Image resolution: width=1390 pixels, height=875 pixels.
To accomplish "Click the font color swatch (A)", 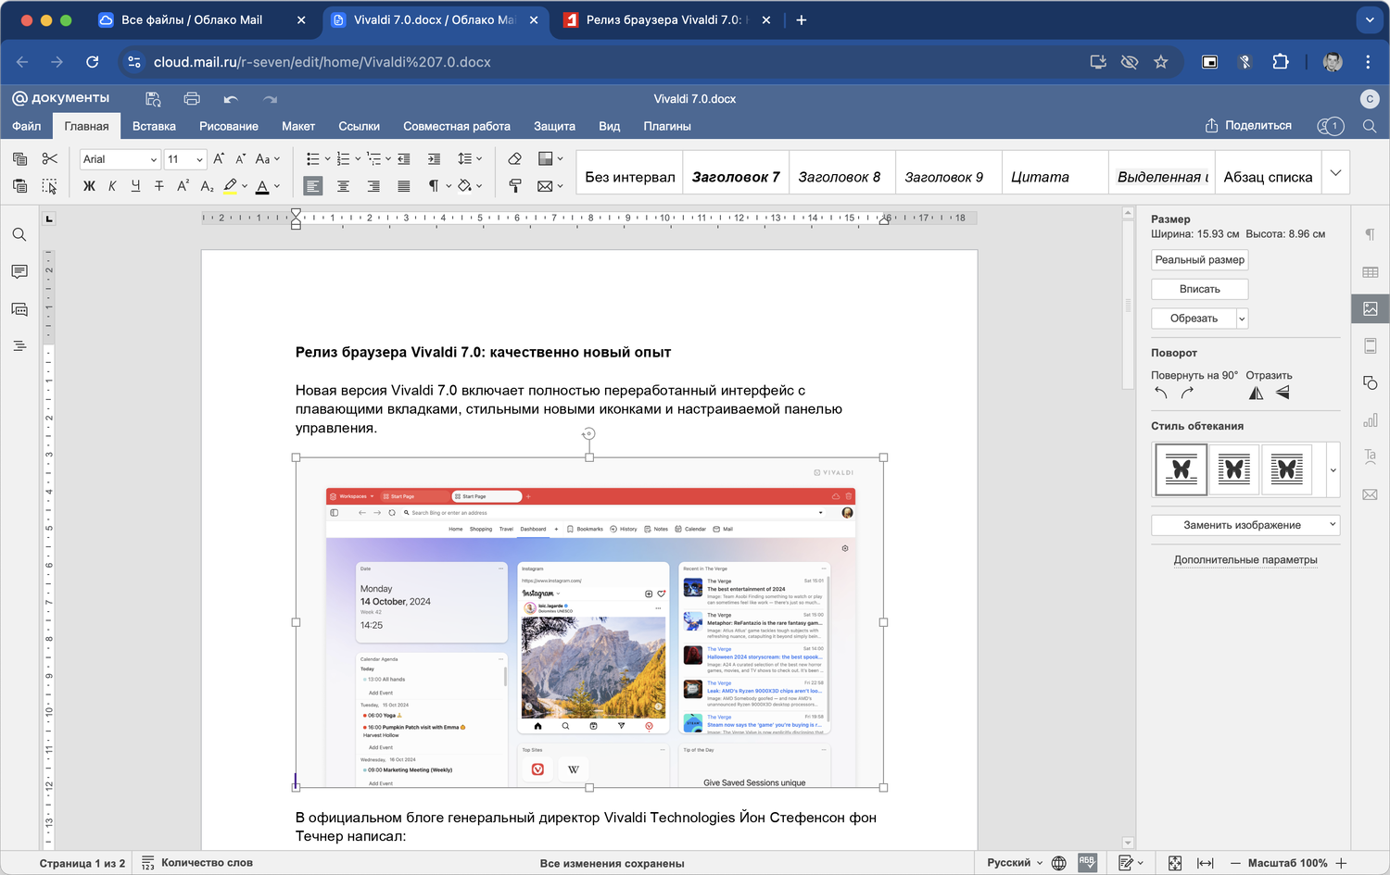I will coord(262,186).
